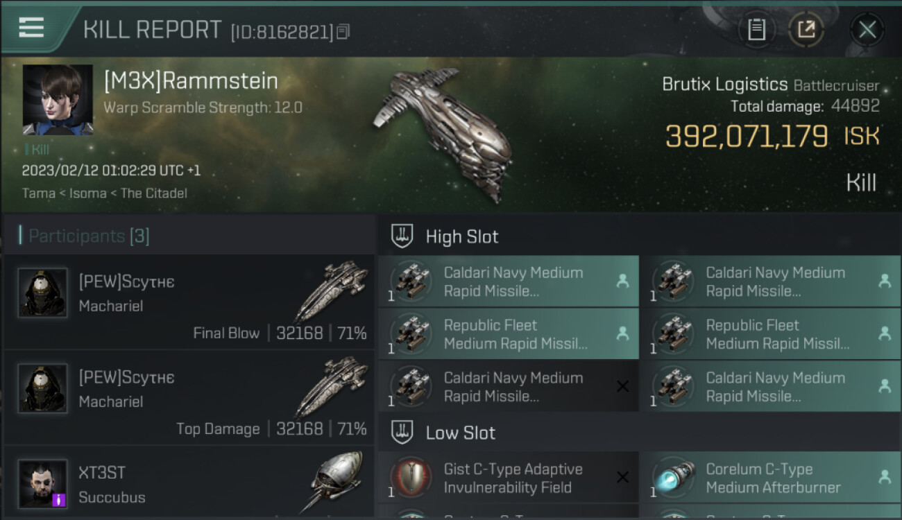Image resolution: width=902 pixels, height=520 pixels.
Task: Copy the kill report ID
Action: pos(343,31)
